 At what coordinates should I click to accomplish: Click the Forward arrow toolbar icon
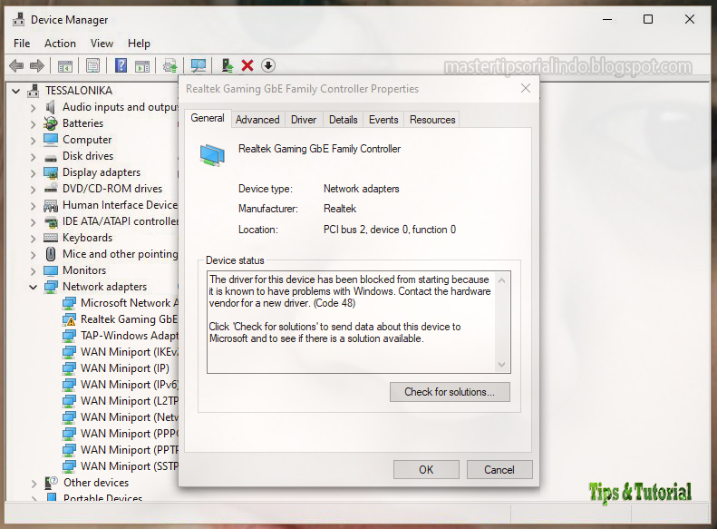click(36, 66)
